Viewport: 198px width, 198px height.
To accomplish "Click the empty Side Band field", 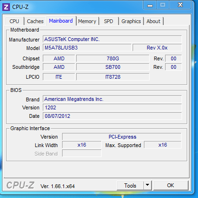I will pos(82,153).
